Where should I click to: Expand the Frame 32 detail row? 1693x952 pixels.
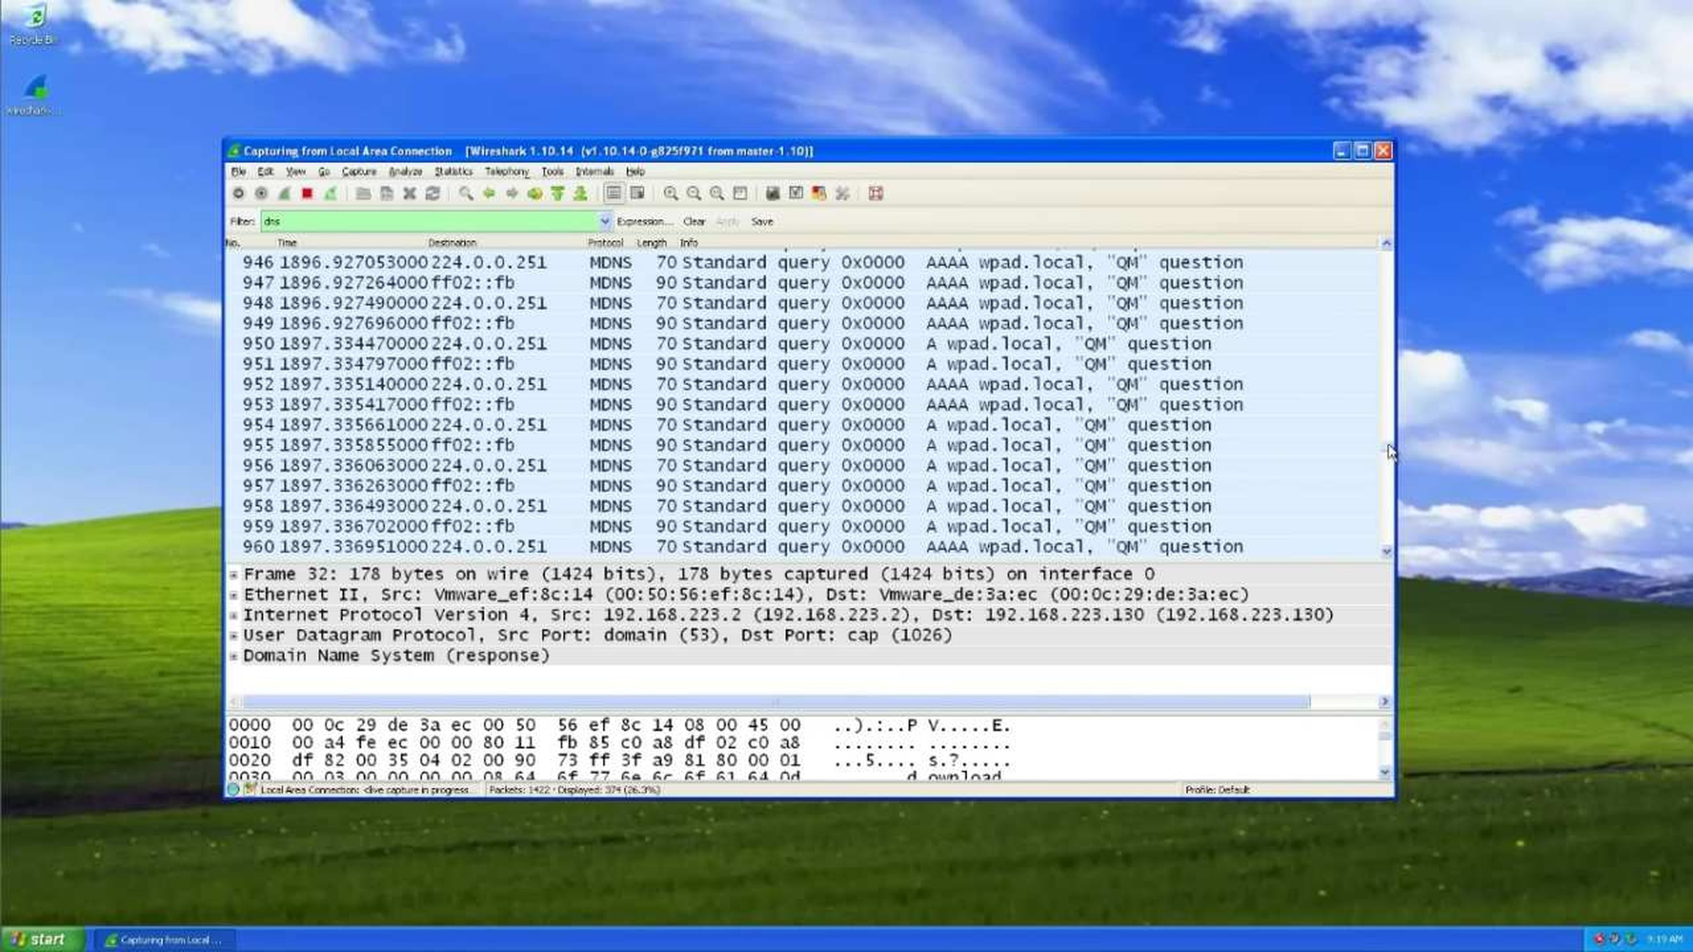click(x=233, y=575)
